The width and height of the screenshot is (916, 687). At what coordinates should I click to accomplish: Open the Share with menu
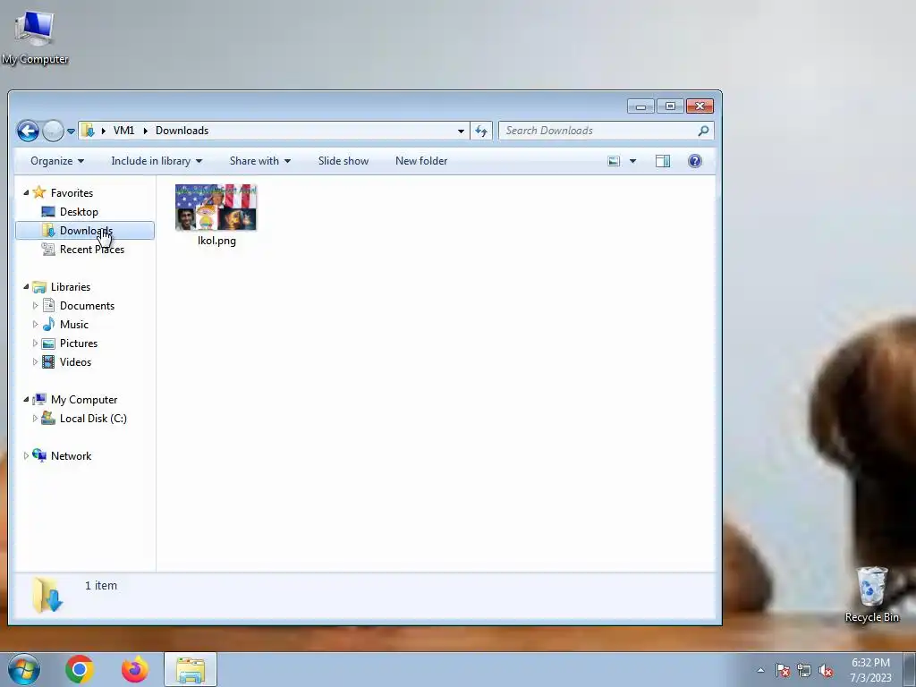coord(260,161)
